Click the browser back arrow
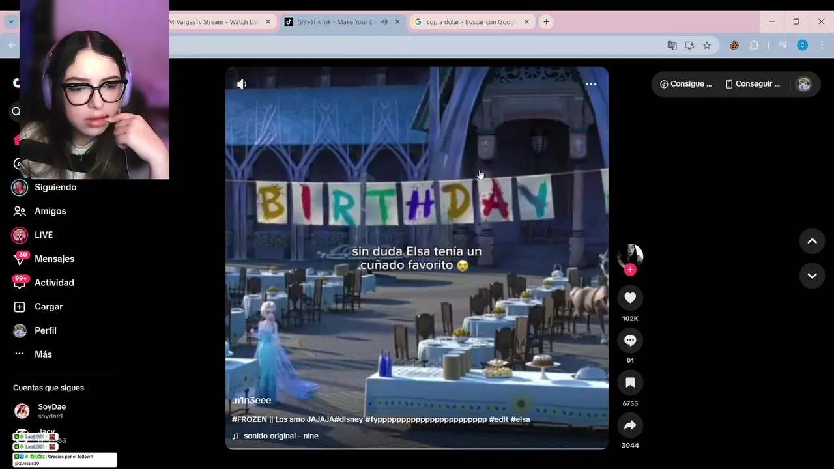 click(12, 45)
